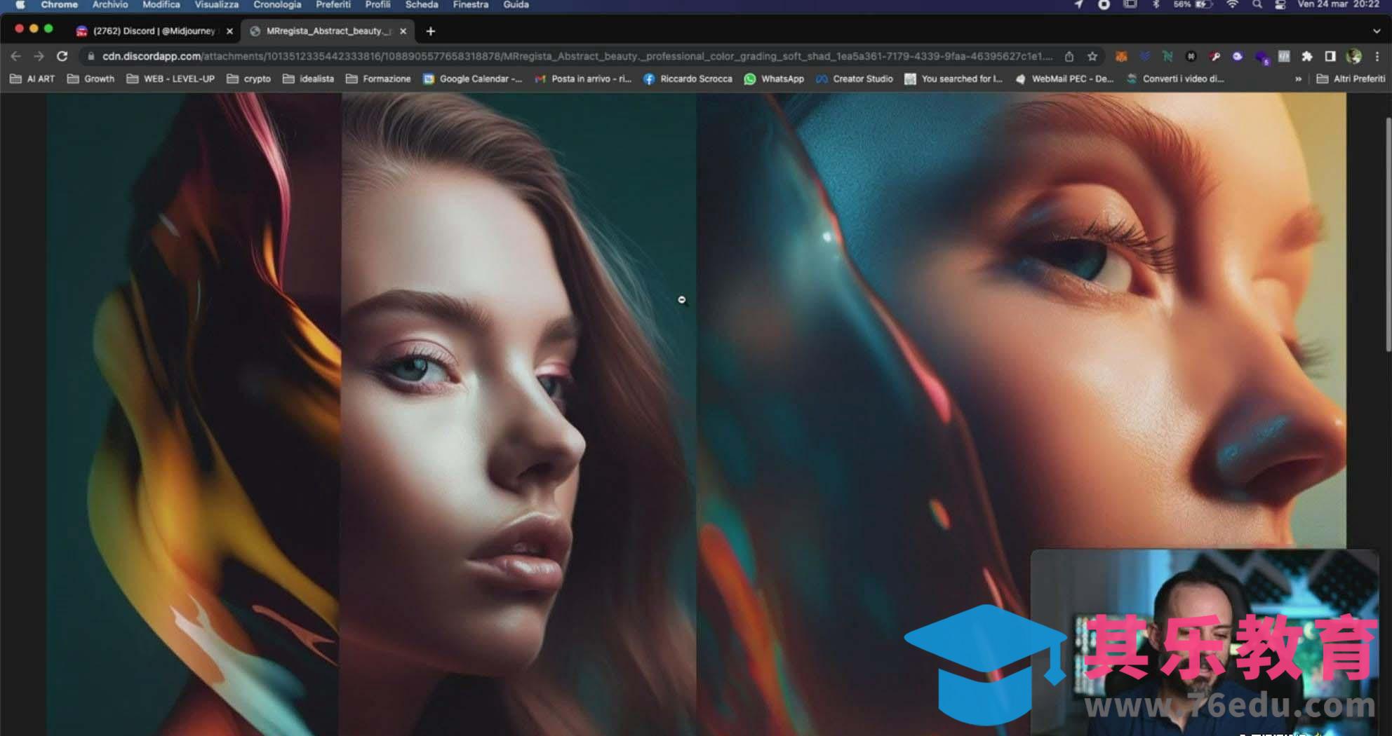Open the Creator Studio bookmark
This screenshot has height=736, width=1392.
855,79
